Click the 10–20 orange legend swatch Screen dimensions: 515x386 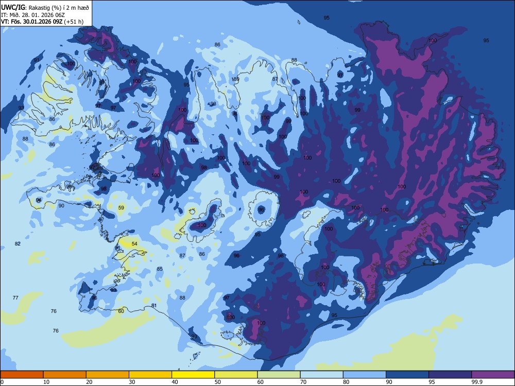65,375
